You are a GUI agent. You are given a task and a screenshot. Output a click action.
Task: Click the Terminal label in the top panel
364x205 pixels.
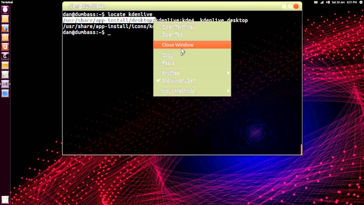(x=7, y=2)
